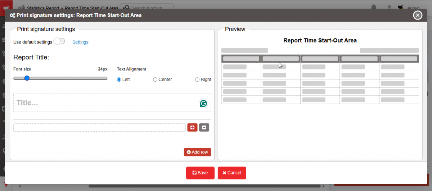
Task: Click the horizontal scrollbar left arrow
Action: pos(20,186)
